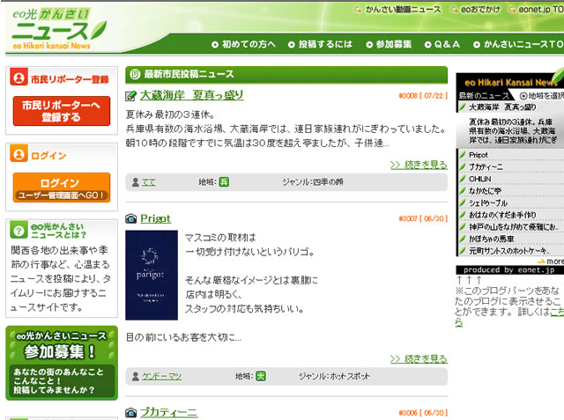Click the eo光かんさいニュース logo

59,29
